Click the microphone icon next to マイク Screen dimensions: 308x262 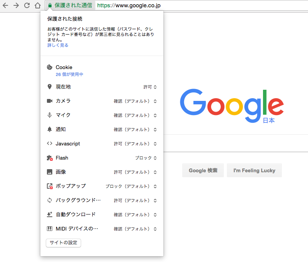tap(50, 115)
